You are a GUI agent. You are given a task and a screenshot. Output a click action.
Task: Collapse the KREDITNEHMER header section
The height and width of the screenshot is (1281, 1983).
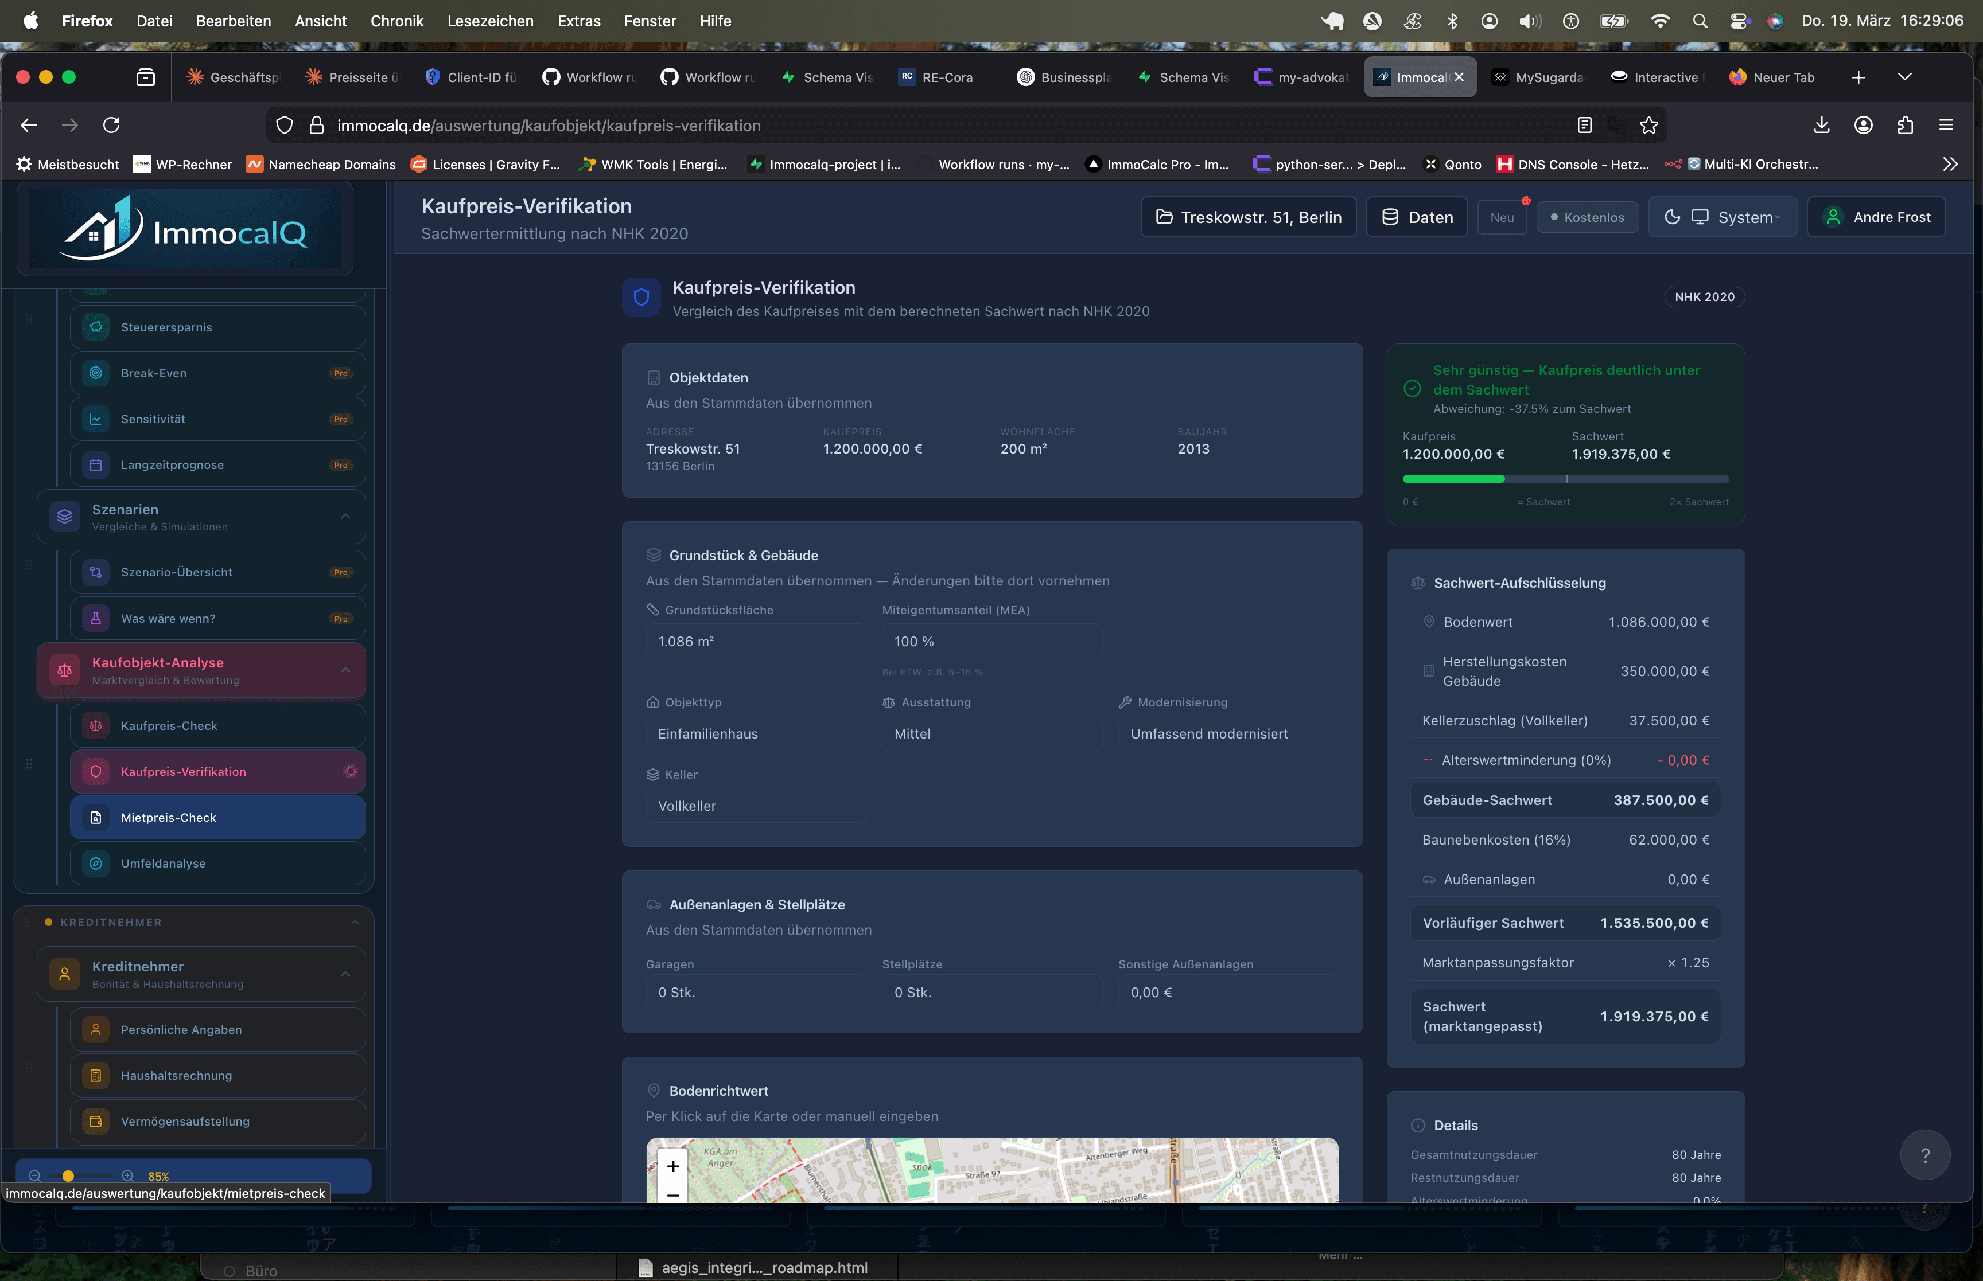355,923
